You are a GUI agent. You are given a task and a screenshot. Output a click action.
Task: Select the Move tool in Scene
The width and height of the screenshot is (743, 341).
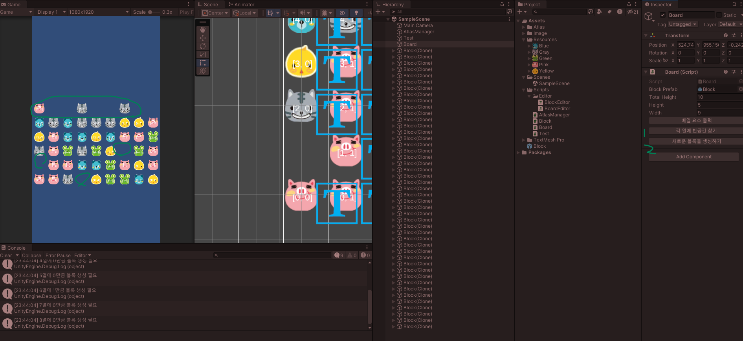pos(203,38)
